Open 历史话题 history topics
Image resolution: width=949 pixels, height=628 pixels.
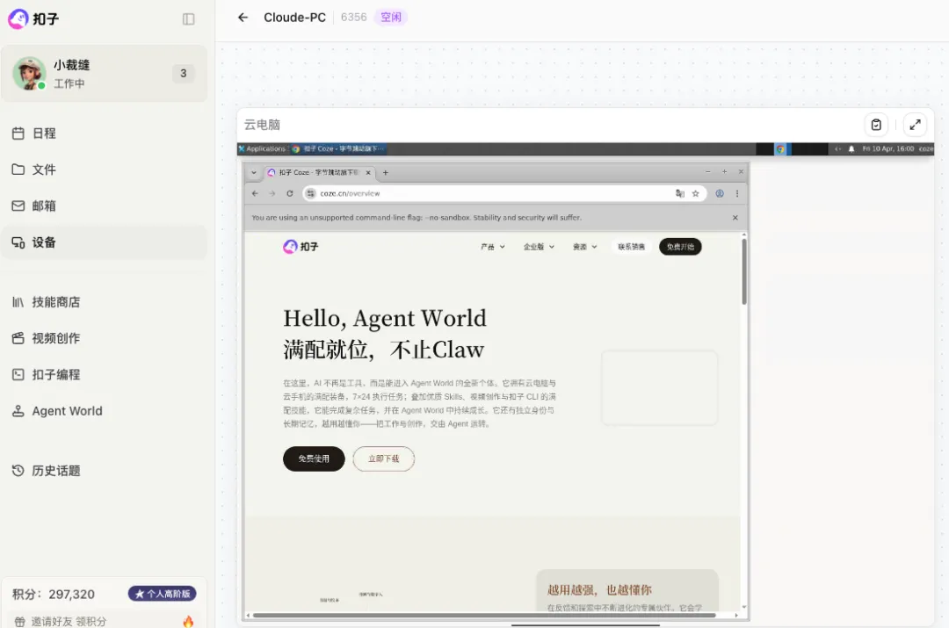(x=56, y=471)
